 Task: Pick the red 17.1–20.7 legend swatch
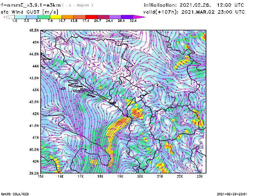(x=91, y=17)
